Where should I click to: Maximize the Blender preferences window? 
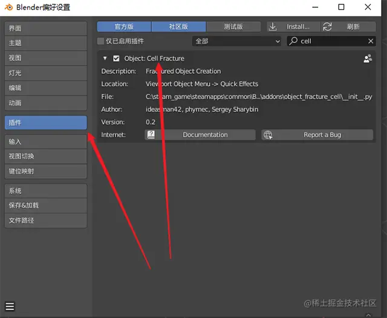(341, 7)
